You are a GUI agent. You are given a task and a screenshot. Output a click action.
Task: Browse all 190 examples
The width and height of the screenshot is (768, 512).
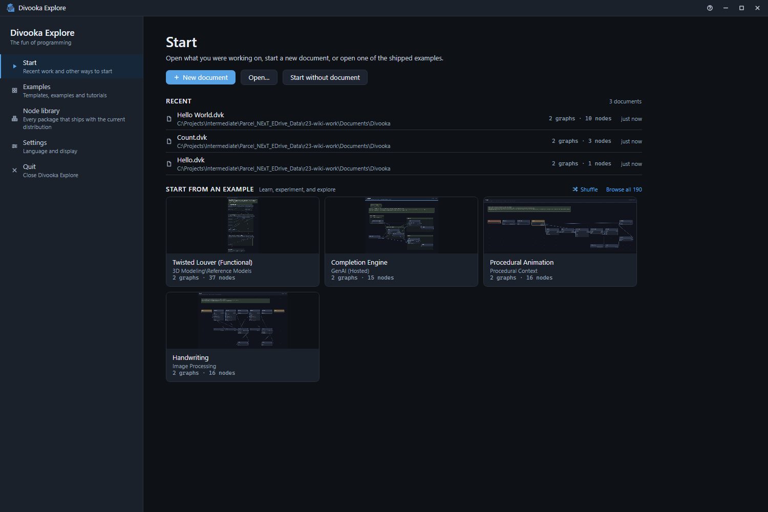click(x=624, y=189)
